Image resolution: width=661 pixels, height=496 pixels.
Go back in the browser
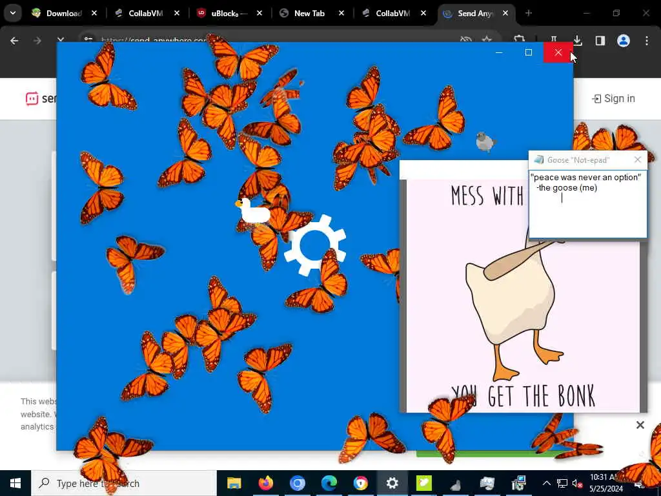[14, 41]
